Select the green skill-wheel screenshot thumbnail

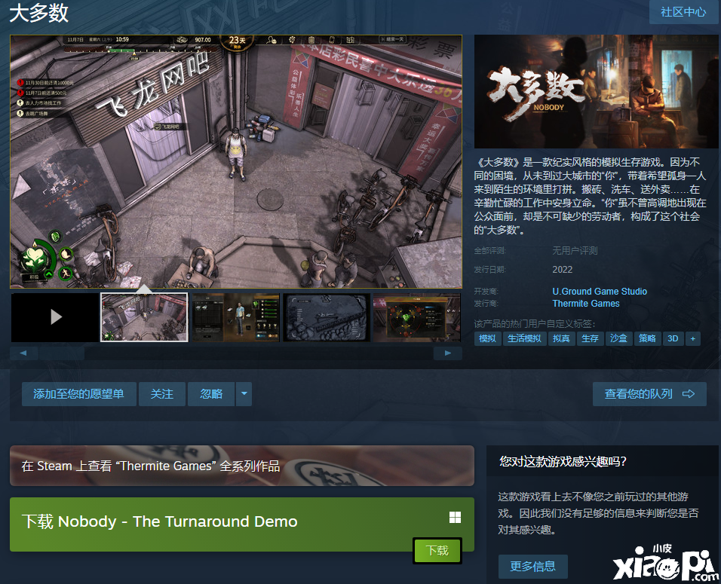pyautogui.click(x=416, y=317)
